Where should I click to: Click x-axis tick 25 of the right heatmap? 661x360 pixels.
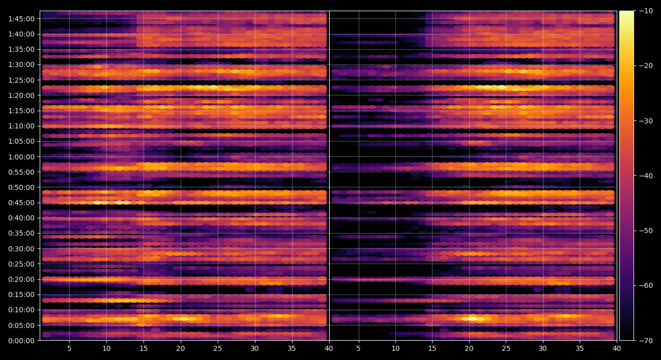coord(506,349)
